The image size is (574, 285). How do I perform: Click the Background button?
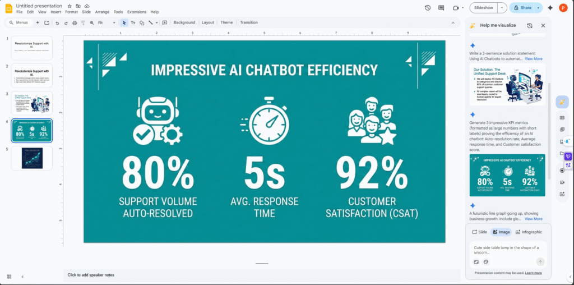(184, 22)
